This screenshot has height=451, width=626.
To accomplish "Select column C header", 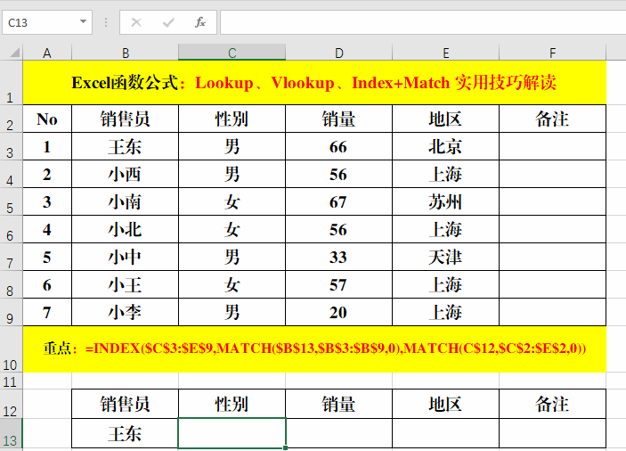I will point(232,53).
